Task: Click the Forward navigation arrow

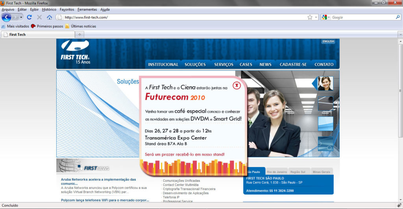Action: (x=15, y=17)
